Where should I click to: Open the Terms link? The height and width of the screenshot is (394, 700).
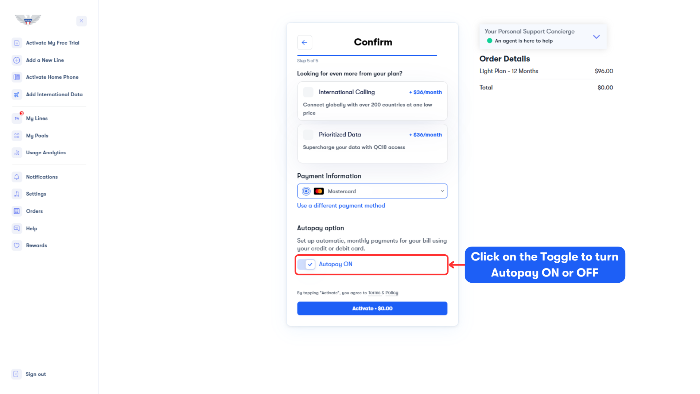click(x=374, y=293)
